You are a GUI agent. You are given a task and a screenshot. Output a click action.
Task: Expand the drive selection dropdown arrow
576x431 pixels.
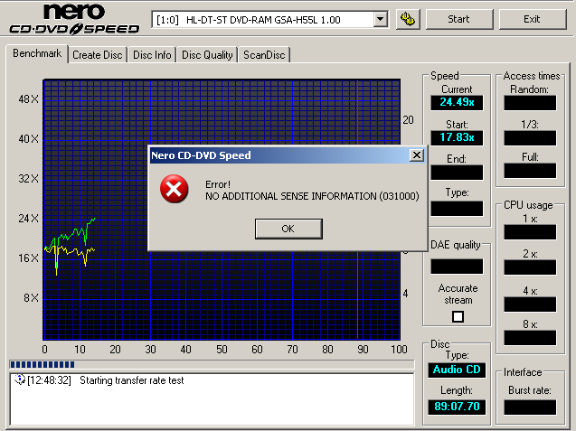click(381, 19)
